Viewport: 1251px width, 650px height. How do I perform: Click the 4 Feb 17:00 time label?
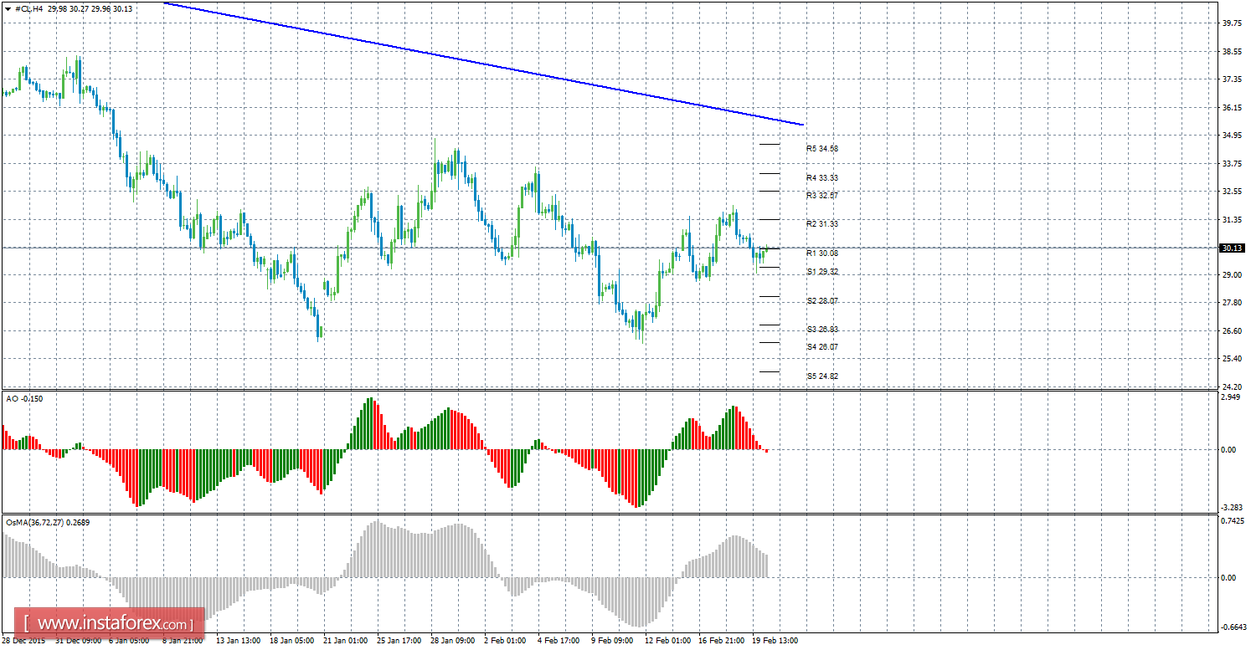click(x=559, y=642)
